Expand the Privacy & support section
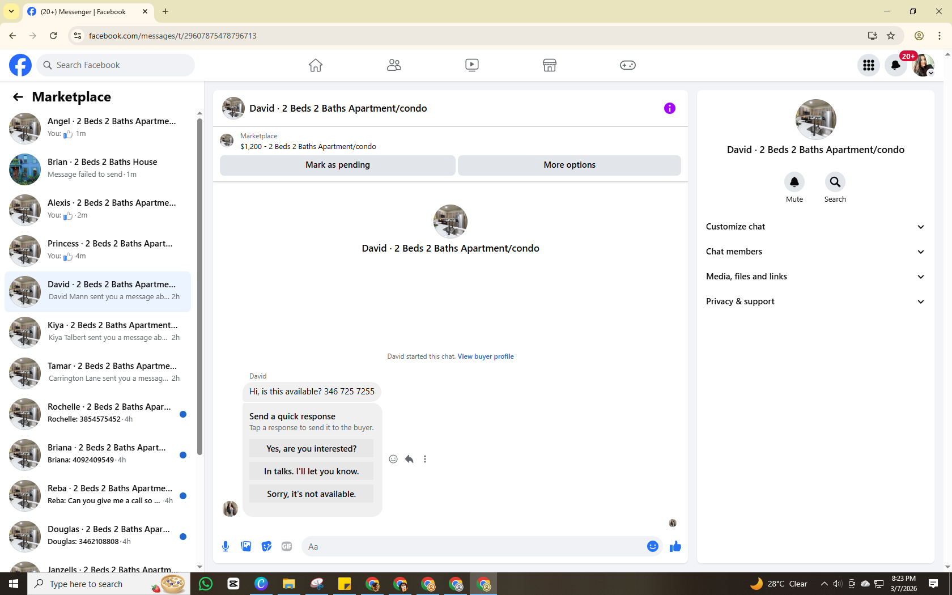Viewport: 952px width, 595px height. coord(815,301)
